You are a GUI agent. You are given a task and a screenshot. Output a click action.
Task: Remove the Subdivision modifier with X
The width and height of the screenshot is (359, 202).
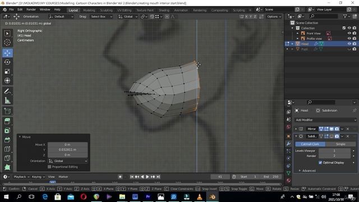coord(348,136)
